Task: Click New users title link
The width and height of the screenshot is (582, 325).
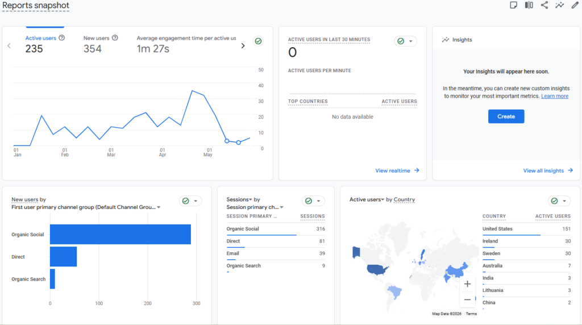Action: pos(25,199)
